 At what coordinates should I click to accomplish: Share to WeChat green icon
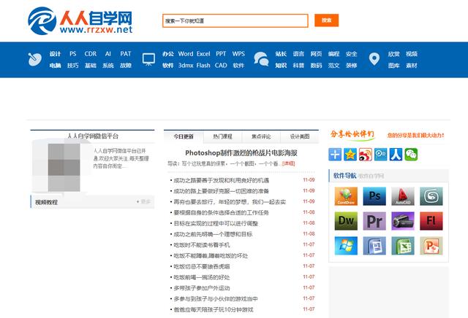(411, 155)
